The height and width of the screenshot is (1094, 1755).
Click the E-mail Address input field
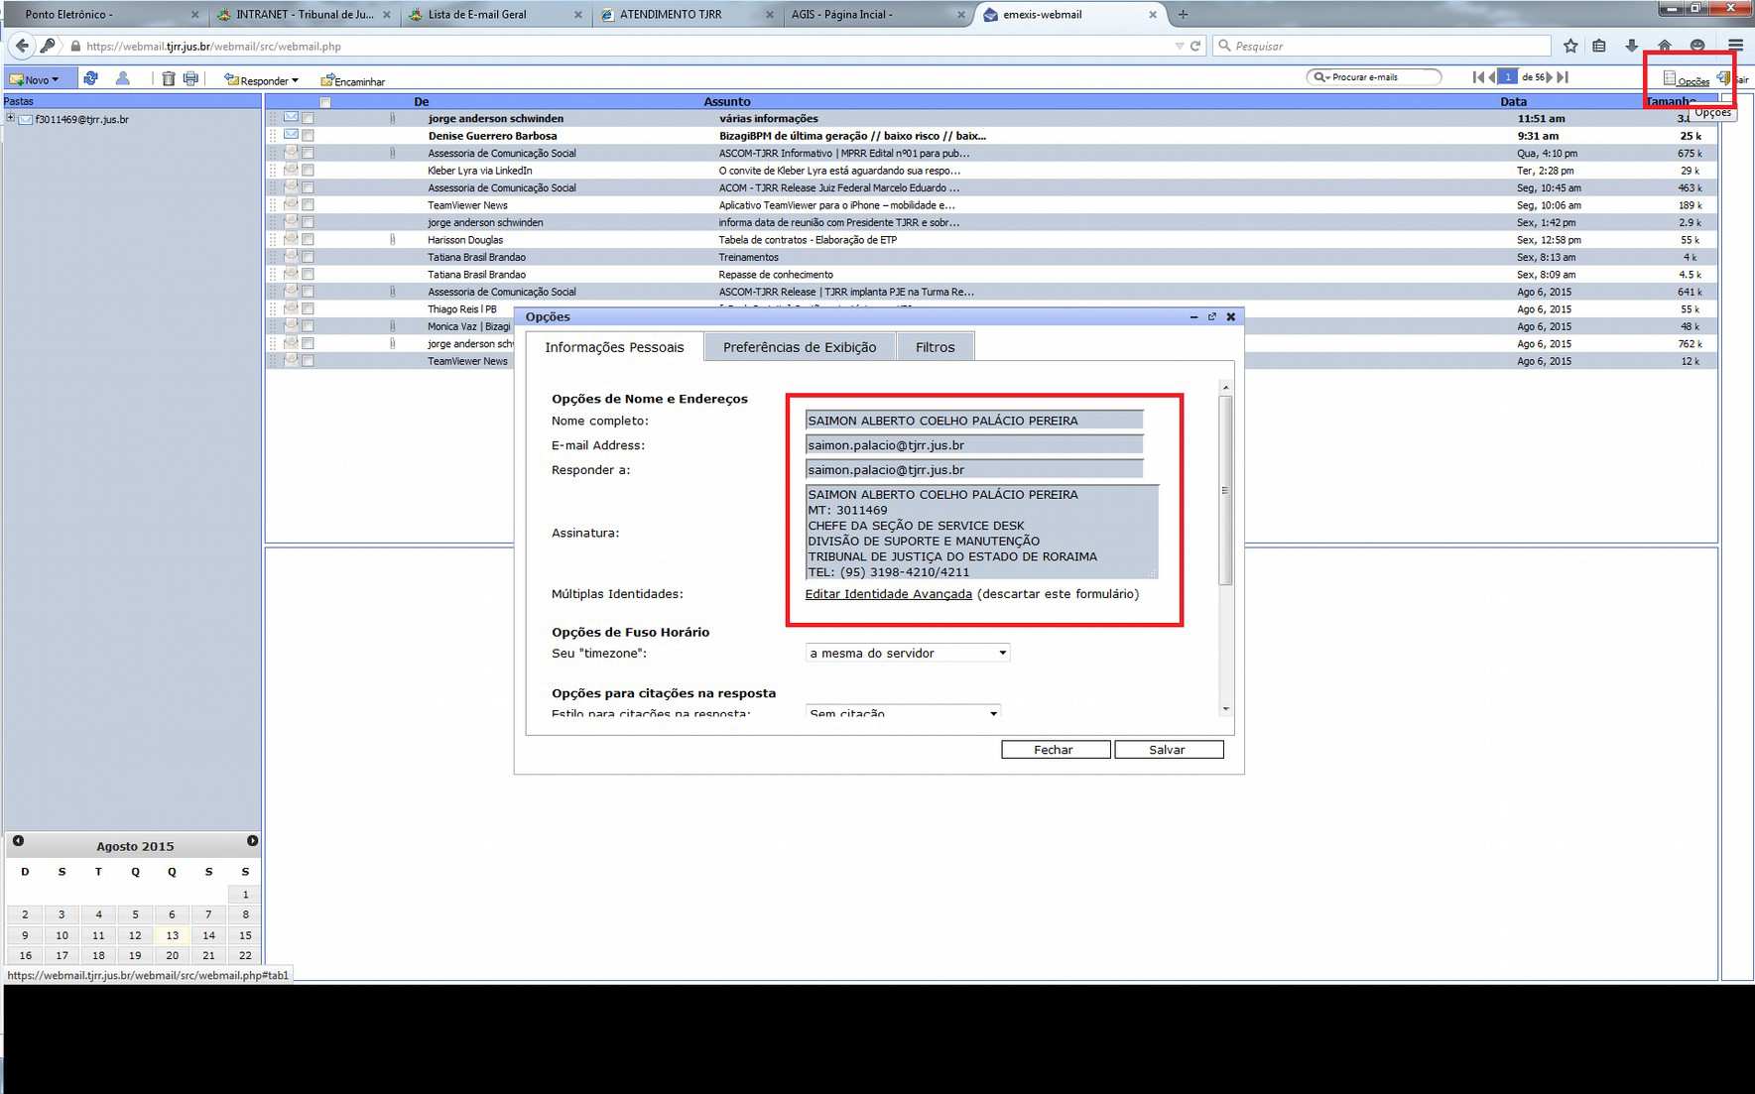973,445
